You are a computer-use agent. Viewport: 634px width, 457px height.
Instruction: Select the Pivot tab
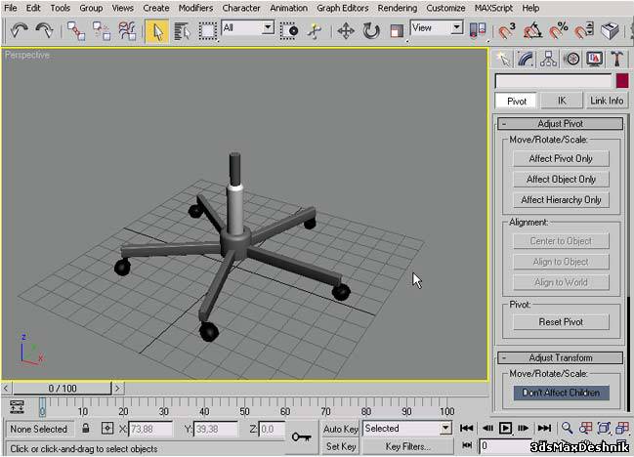517,101
